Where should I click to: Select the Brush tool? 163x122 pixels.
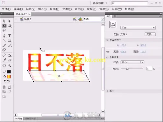(10, 45)
